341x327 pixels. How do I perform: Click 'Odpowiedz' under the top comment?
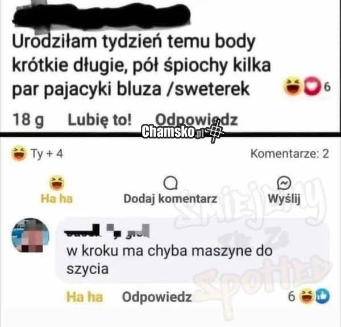click(196, 119)
